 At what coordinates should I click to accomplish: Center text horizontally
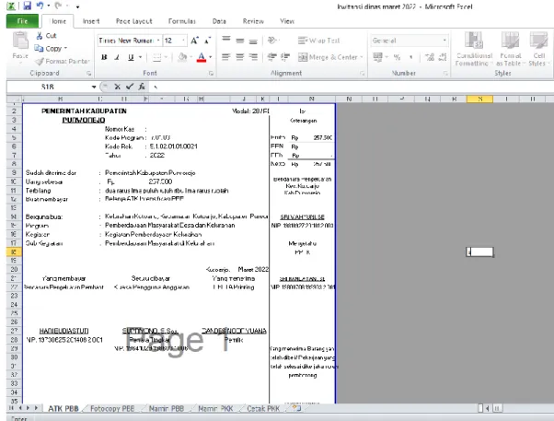tap(240, 57)
